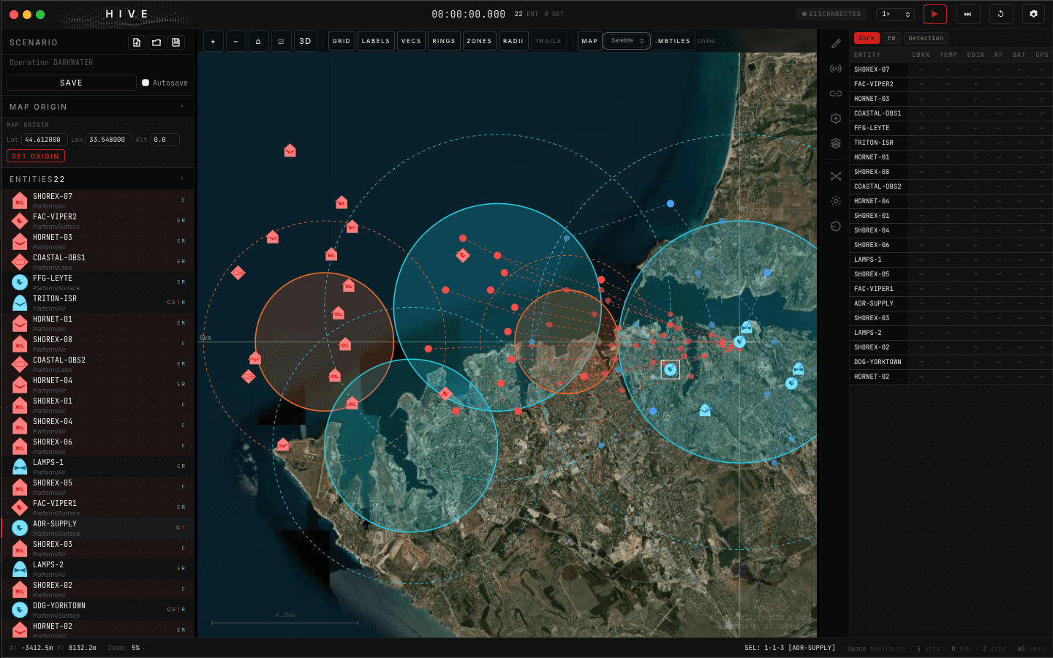Toggle entity LABELS on map
1053x658 pixels.
click(376, 41)
